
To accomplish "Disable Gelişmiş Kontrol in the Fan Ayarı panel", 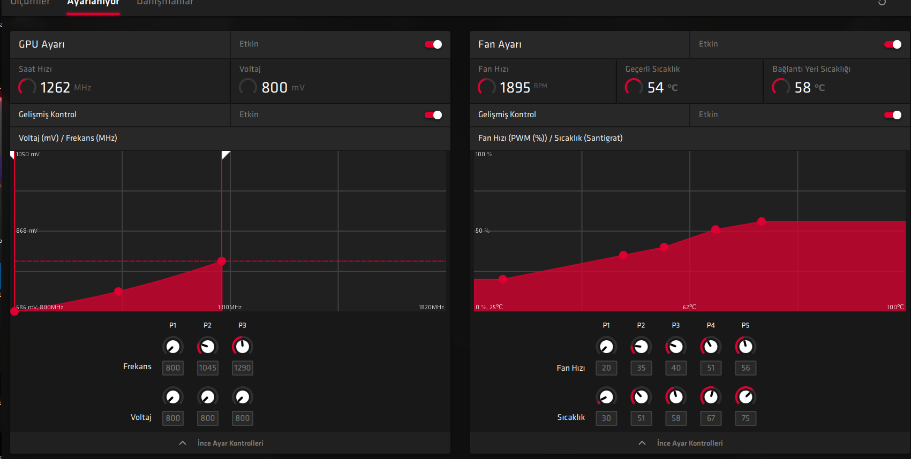I will point(893,115).
